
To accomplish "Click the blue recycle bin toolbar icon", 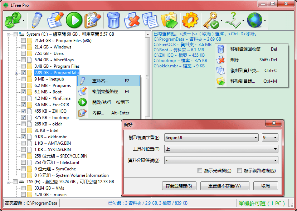I will click(x=113, y=20).
